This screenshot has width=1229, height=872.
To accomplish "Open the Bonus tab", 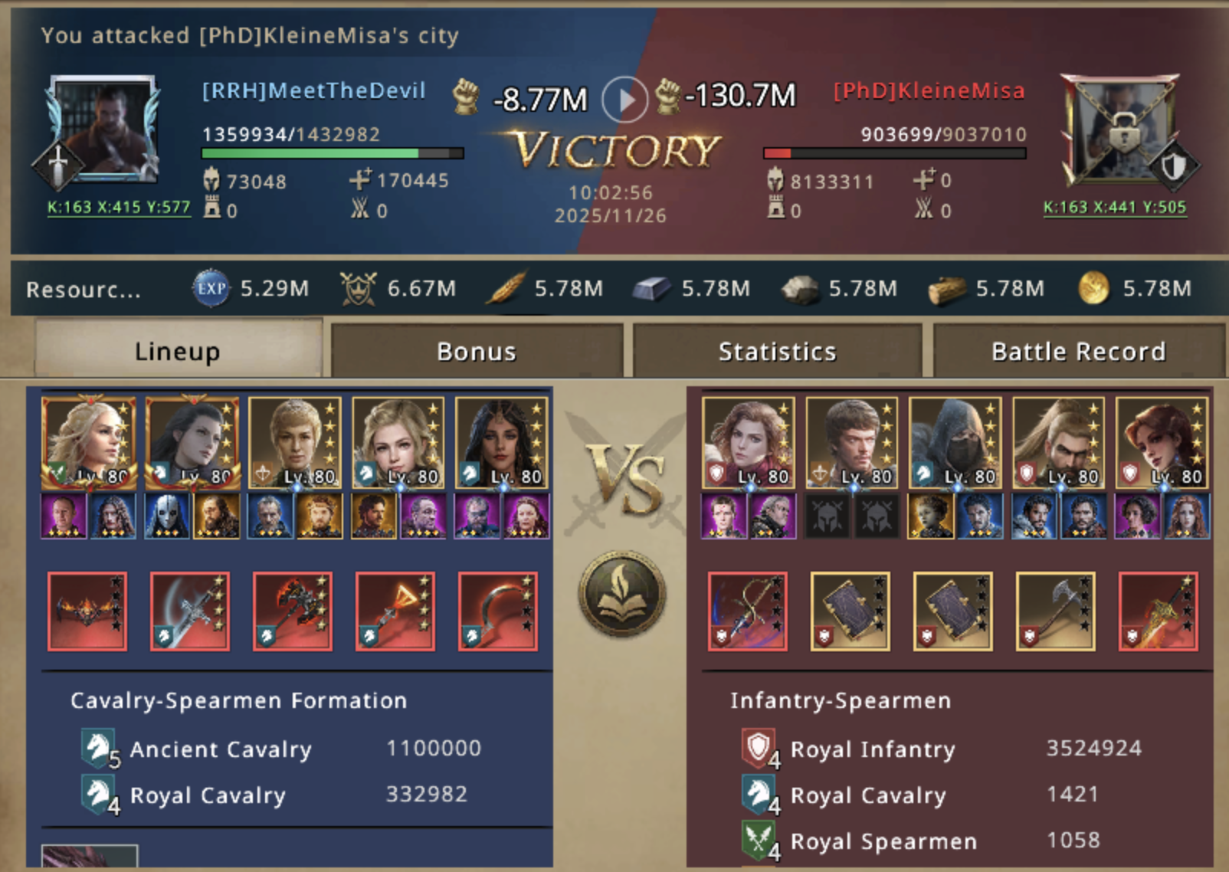I will tap(477, 351).
